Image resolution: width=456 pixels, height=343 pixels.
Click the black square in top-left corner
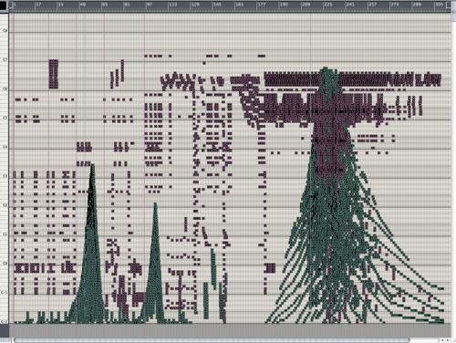pyautogui.click(x=3, y=5)
